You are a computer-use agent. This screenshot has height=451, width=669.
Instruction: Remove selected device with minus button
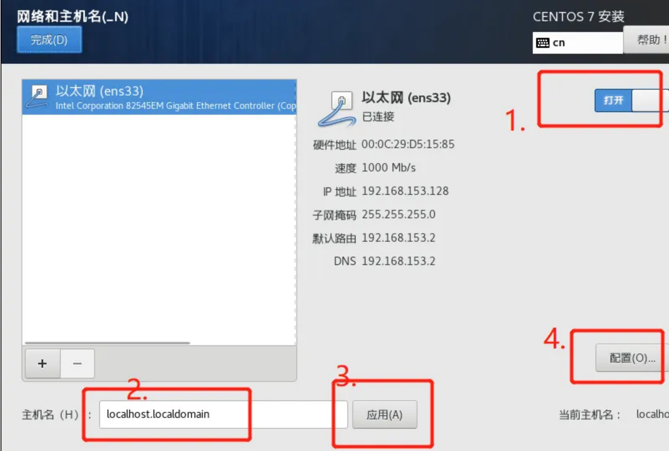pyautogui.click(x=77, y=364)
